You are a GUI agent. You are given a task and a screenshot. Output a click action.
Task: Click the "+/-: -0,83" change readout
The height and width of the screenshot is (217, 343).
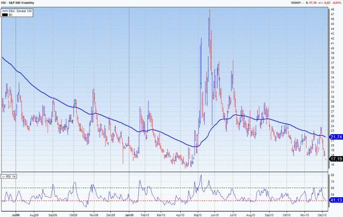(x=324, y=3)
